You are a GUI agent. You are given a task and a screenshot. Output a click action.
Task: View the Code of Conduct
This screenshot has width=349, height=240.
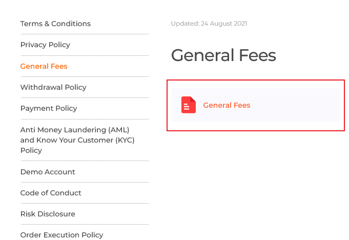[x=51, y=193]
